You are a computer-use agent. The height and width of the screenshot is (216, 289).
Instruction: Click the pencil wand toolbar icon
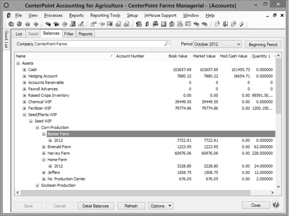tap(242, 24)
